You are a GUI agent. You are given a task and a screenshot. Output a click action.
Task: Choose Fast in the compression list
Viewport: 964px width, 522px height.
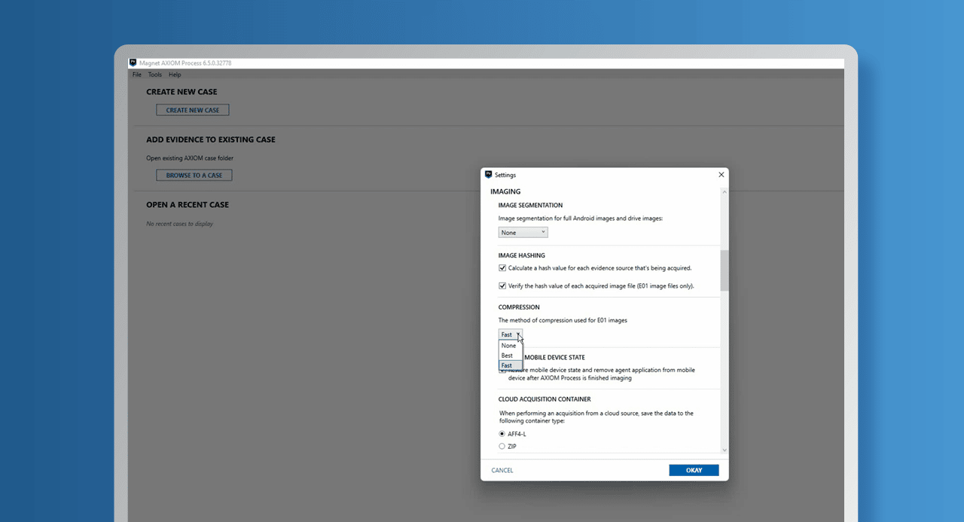click(x=507, y=365)
